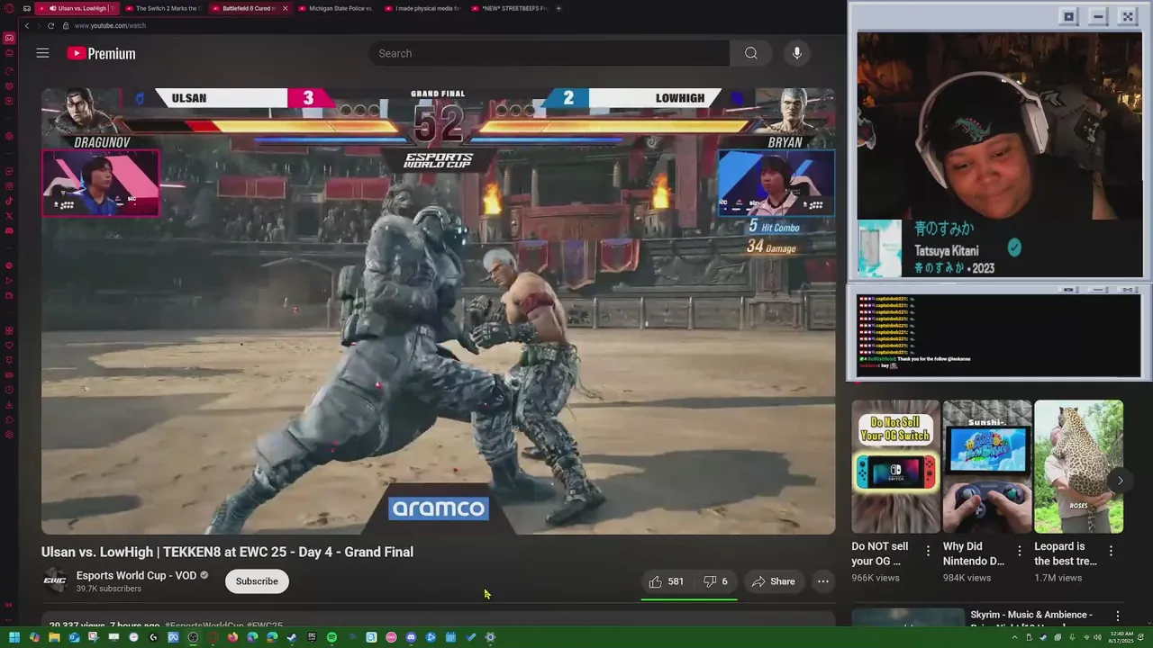Viewport: 1153px width, 648px height.
Task: Open options for Leopard is the best video
Action: 1111,551
